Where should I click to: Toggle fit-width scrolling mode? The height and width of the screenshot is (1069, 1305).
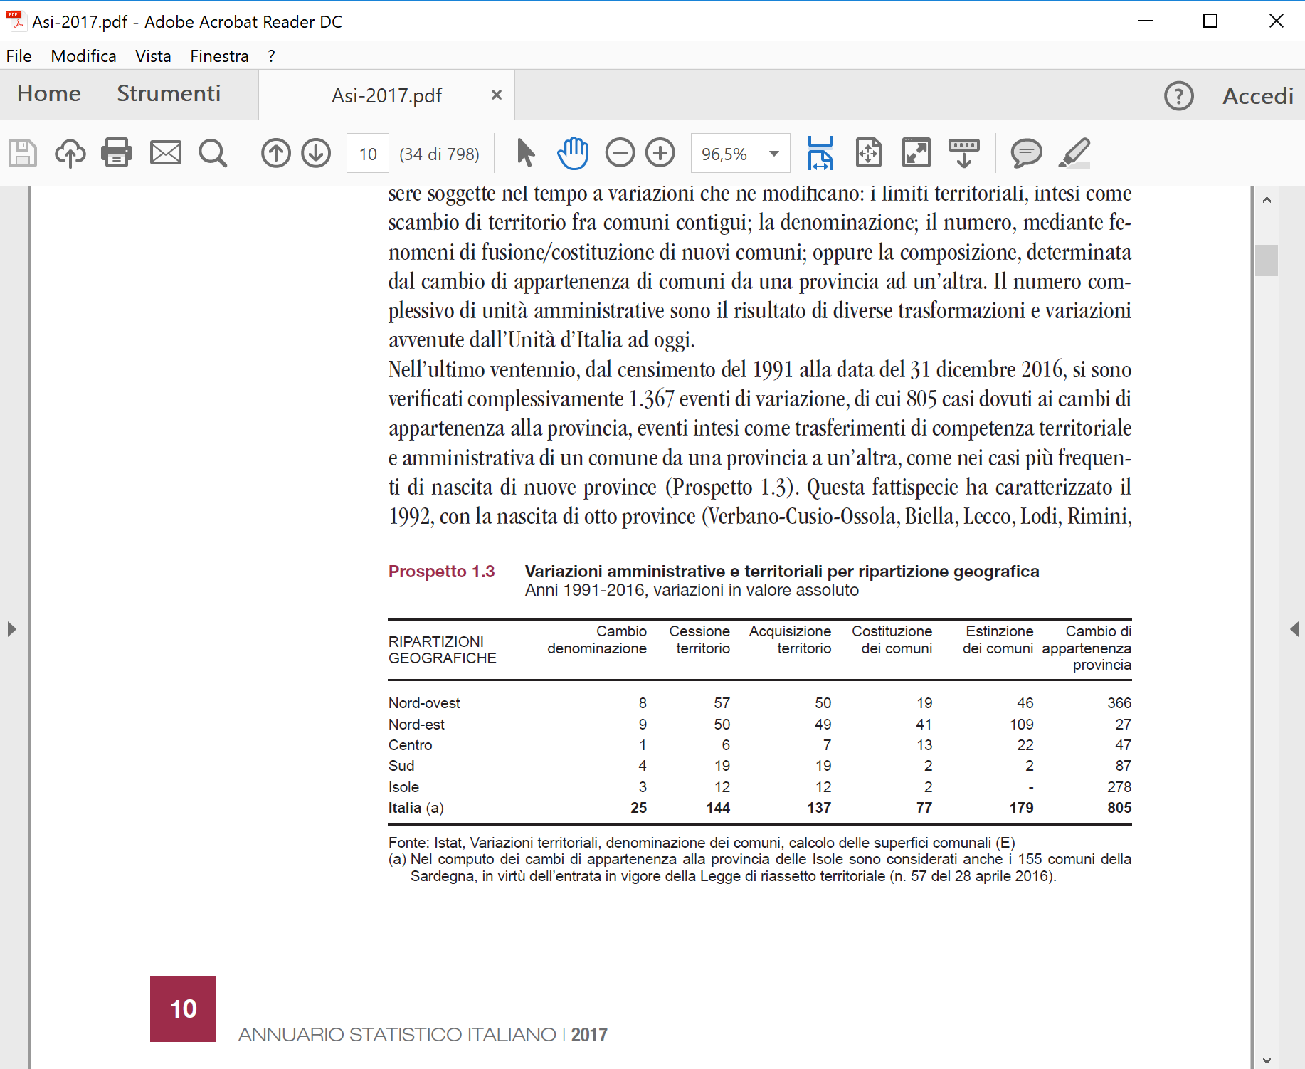tap(820, 153)
